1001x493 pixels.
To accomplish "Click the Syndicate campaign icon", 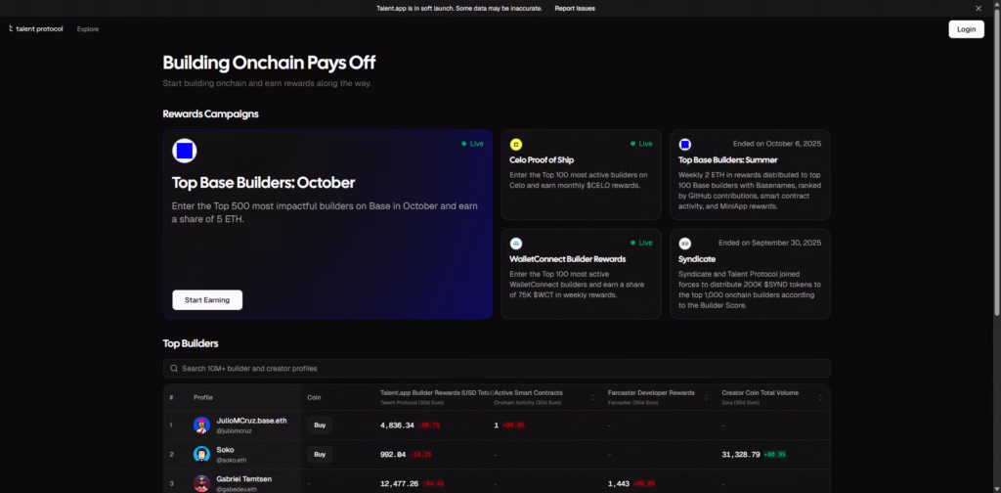I will click(685, 243).
